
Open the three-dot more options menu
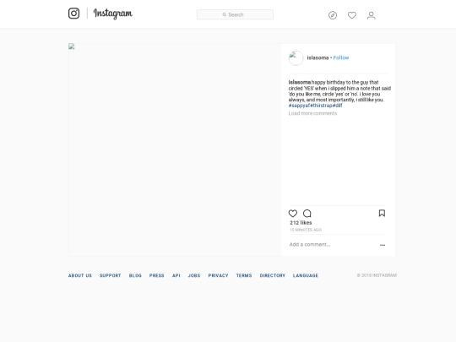coord(383,245)
